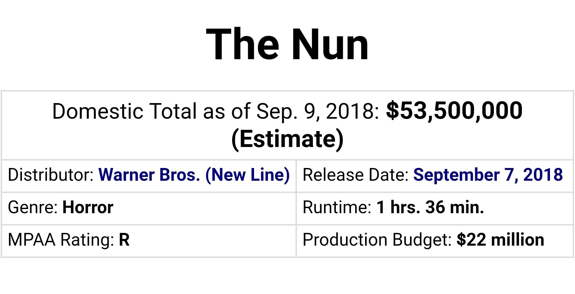Open the September 7, 2018 release date link
575x294 pixels.
tap(488, 175)
